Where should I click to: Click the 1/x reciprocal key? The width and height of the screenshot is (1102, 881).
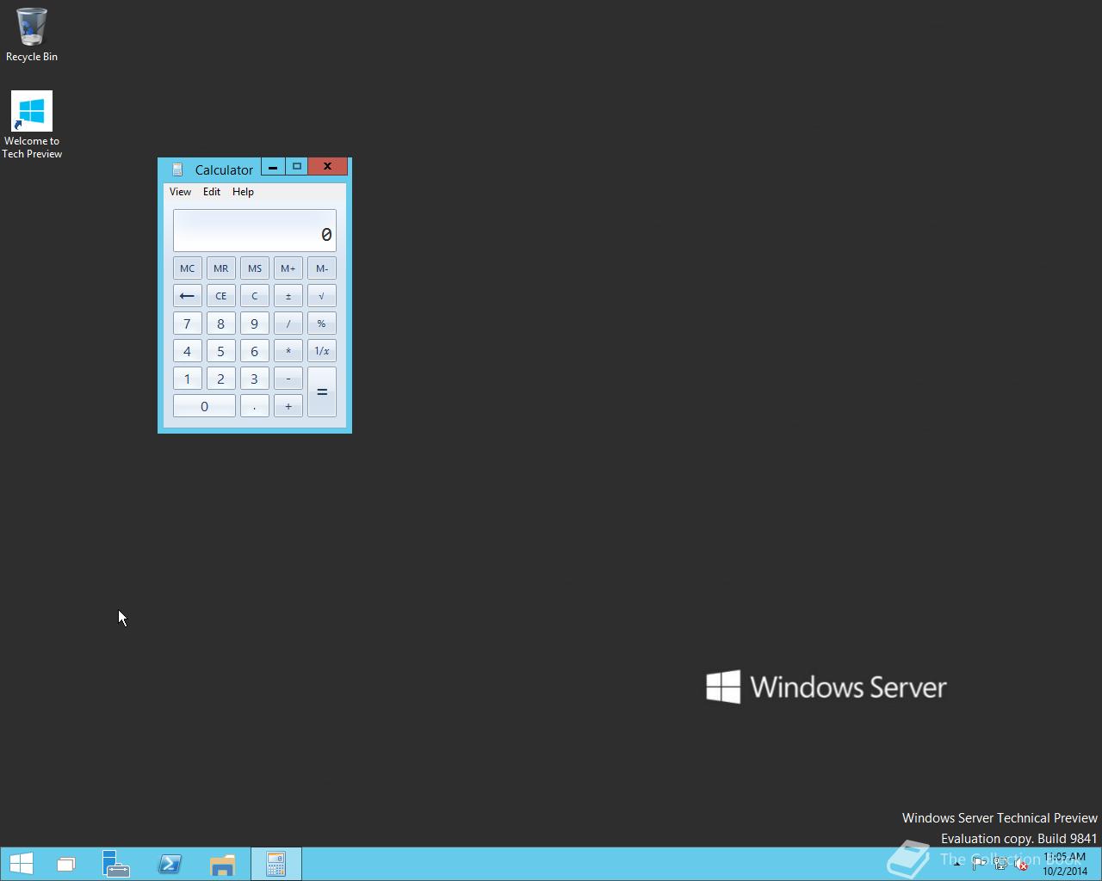322,351
